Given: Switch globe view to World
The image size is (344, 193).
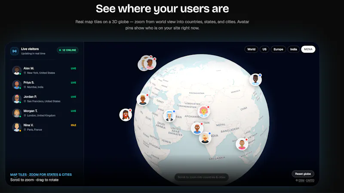Looking at the screenshot, I should coord(251,49).
